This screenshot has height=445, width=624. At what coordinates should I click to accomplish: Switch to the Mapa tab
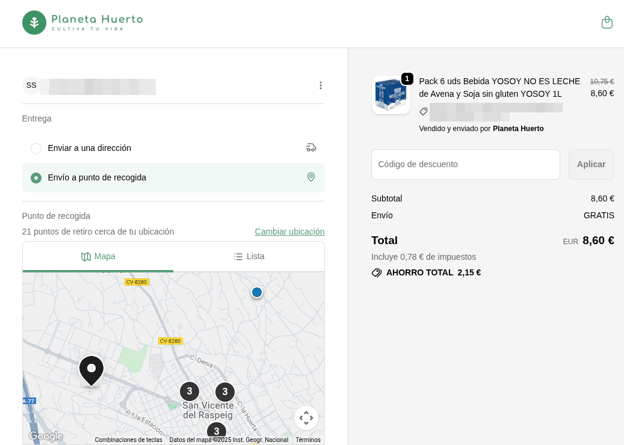[98, 257]
